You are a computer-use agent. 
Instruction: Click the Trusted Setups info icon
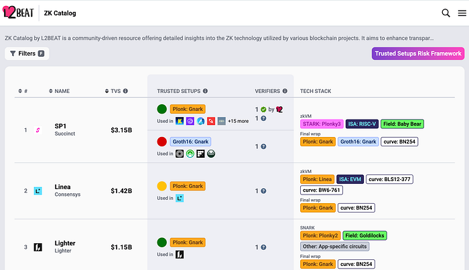205,91
